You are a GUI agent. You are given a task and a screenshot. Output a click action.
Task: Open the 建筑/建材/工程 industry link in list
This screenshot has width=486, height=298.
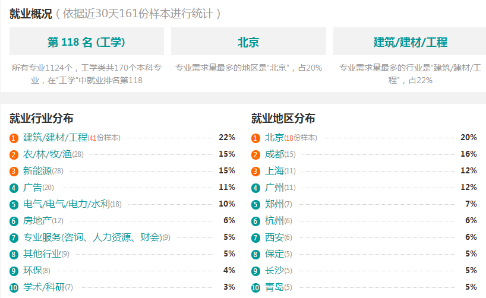tap(55, 137)
